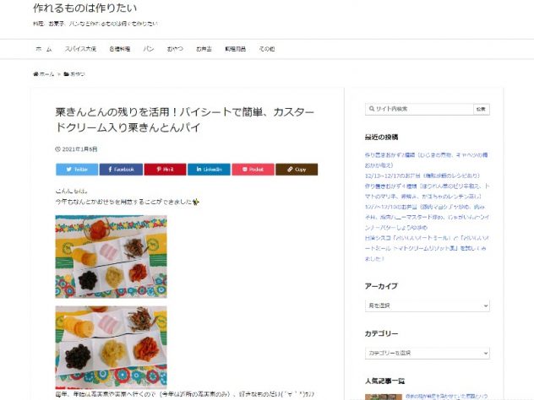Click the folder category icon in breadcrumb
This screenshot has width=534, height=400.
coord(67,74)
